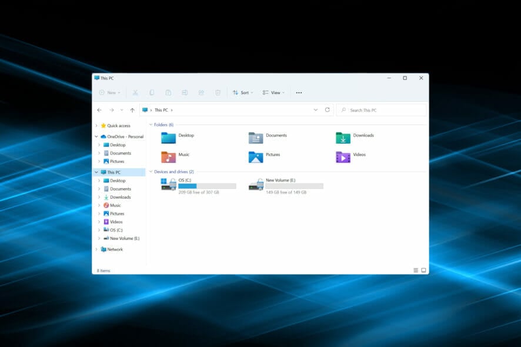The image size is (521, 347).
Task: Select Documents under This PC in sidebar
Action: tap(121, 189)
